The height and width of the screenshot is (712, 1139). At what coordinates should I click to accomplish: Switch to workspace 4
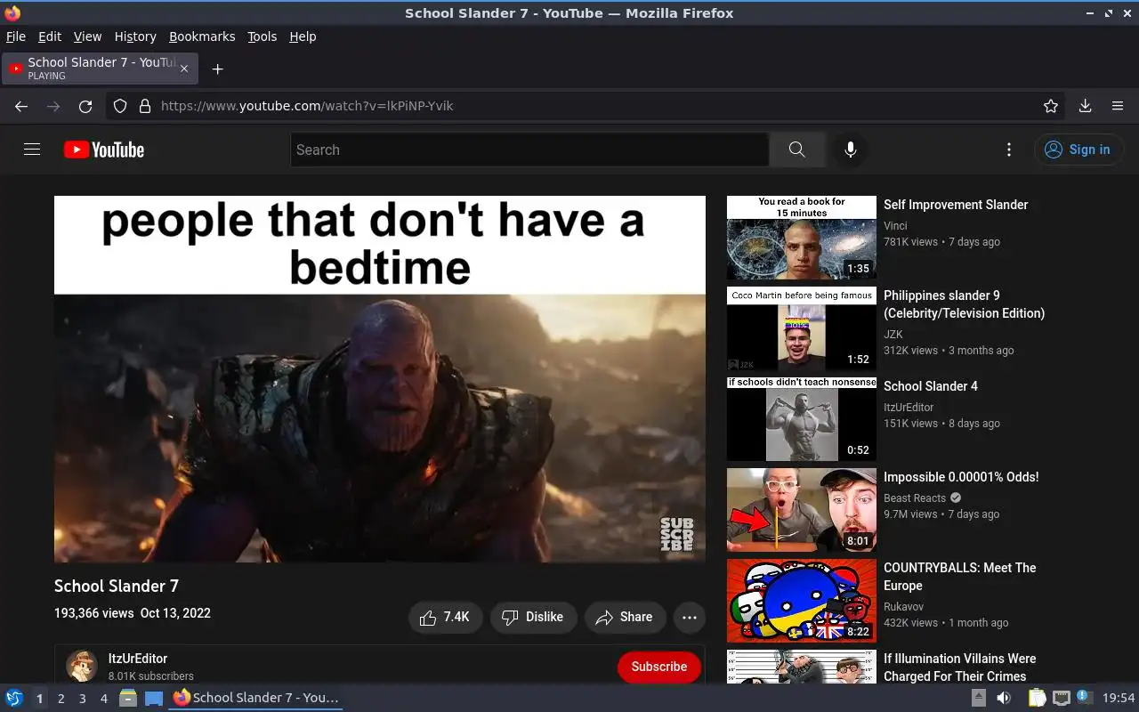(x=104, y=699)
